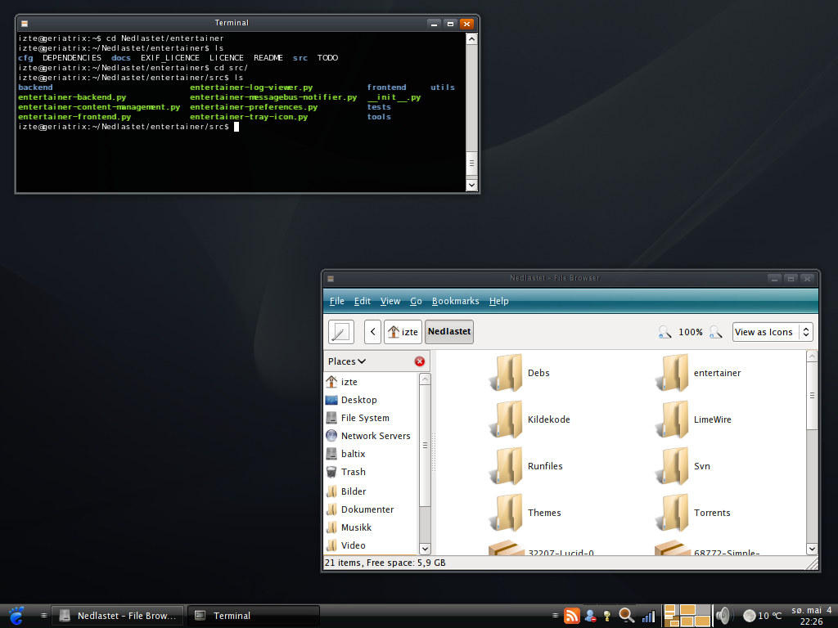
Task: Open the View as Icons dropdown
Action: click(773, 332)
